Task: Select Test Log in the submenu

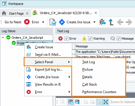Action: 98,62
